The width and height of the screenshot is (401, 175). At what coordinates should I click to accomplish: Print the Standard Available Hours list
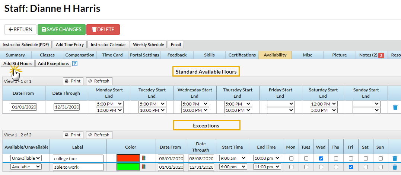click(73, 81)
